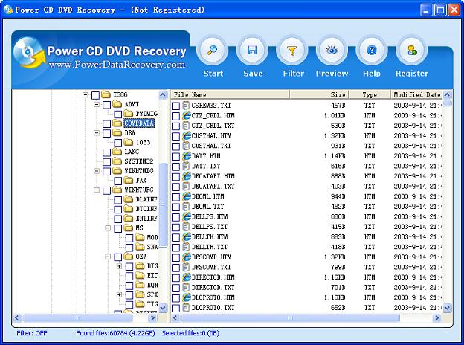The height and width of the screenshot is (345, 464).
Task: Select the DELLTH.TXT checkbox
Action: pos(175,248)
